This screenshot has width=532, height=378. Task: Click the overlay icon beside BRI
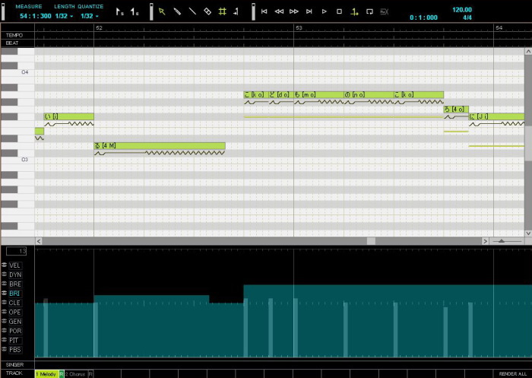tap(4, 293)
